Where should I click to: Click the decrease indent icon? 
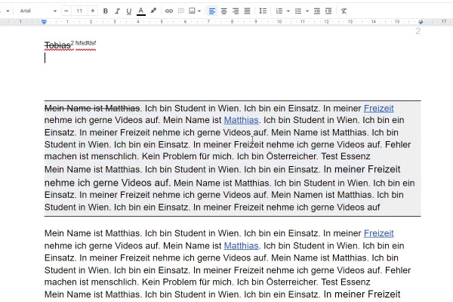[317, 11]
